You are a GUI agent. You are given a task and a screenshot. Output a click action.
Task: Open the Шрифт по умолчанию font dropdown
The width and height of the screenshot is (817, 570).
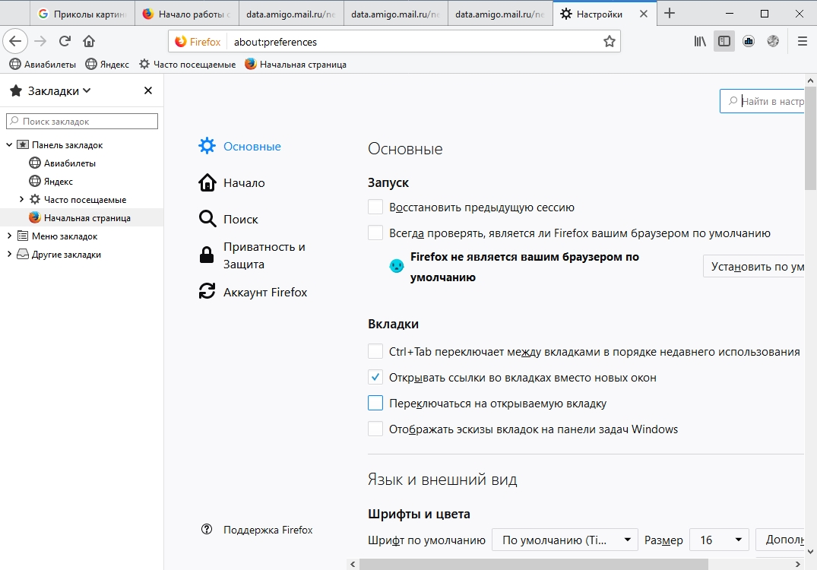pos(565,540)
